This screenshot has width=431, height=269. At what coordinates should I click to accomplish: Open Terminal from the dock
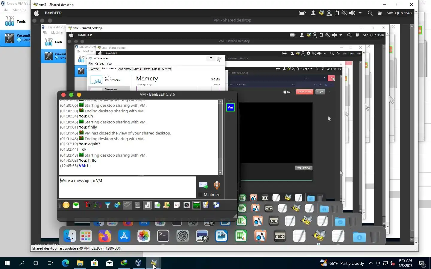tap(163, 236)
